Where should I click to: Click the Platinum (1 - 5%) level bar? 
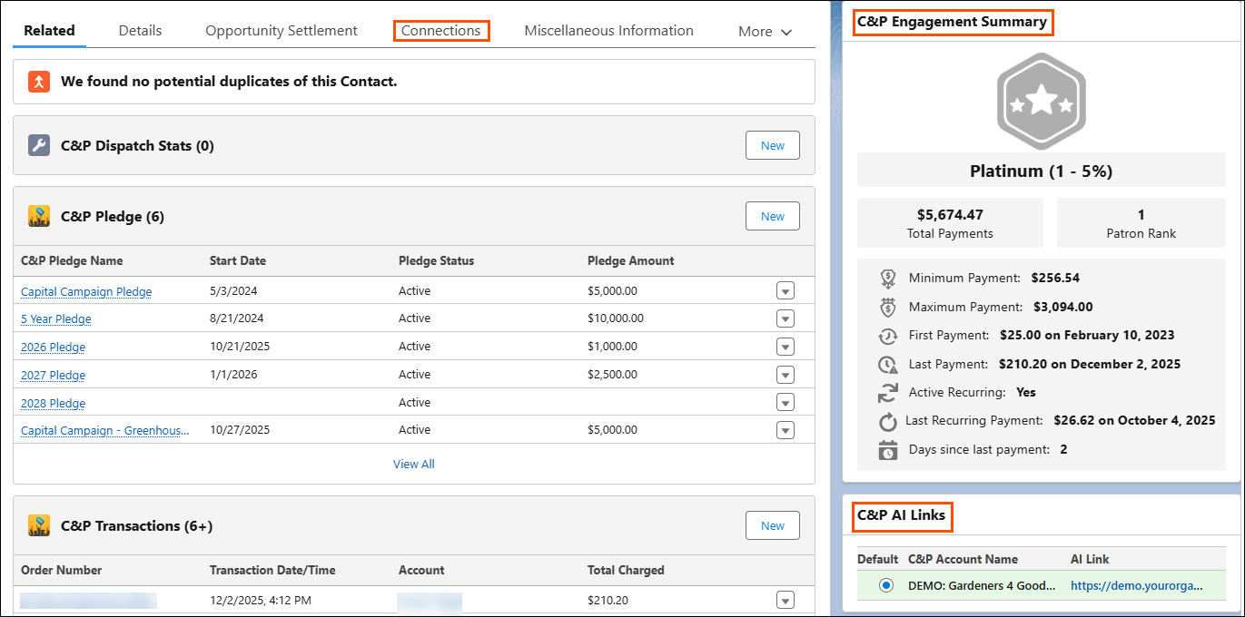point(1041,171)
